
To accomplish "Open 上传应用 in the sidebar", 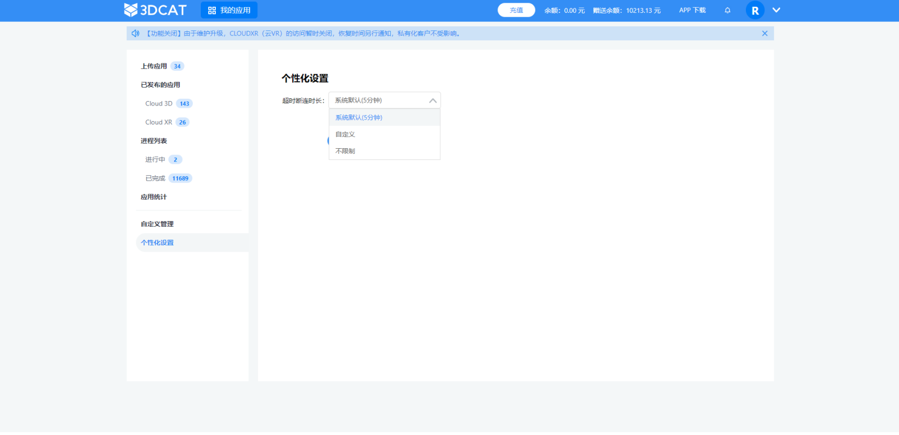I will point(154,66).
